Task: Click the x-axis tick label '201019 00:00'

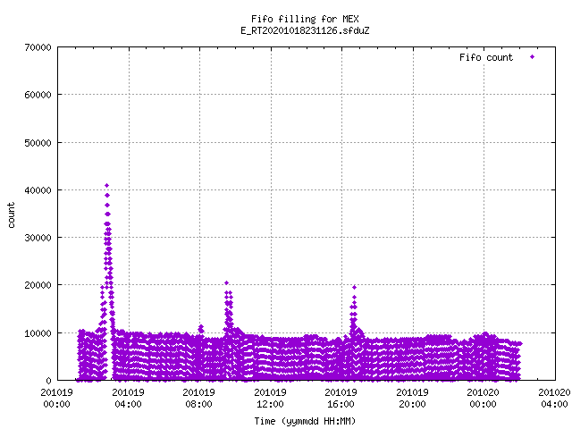Action: coord(56,399)
